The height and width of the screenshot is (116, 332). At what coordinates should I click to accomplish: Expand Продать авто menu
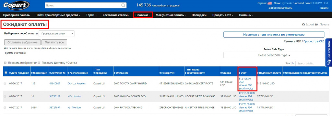coord(223,15)
